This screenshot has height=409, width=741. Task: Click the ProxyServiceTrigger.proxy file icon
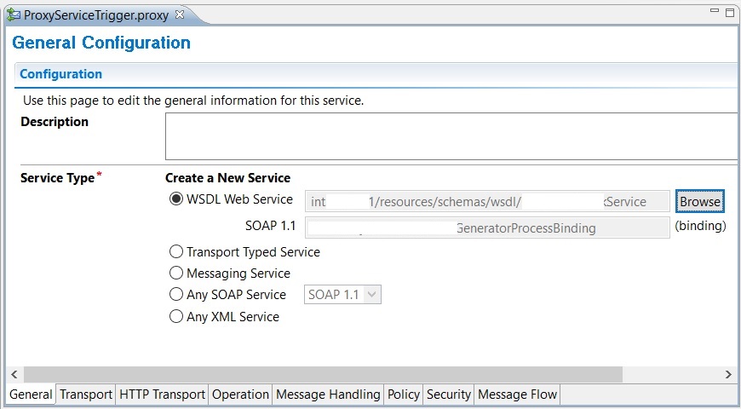(x=14, y=15)
